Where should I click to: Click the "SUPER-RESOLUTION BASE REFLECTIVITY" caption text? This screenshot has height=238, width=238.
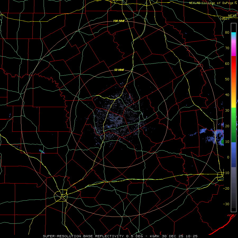[x=83, y=236]
